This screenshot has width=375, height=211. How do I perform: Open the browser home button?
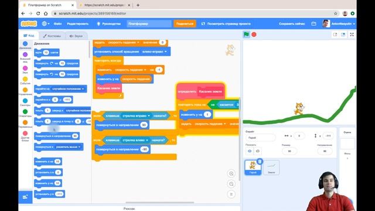46,13
